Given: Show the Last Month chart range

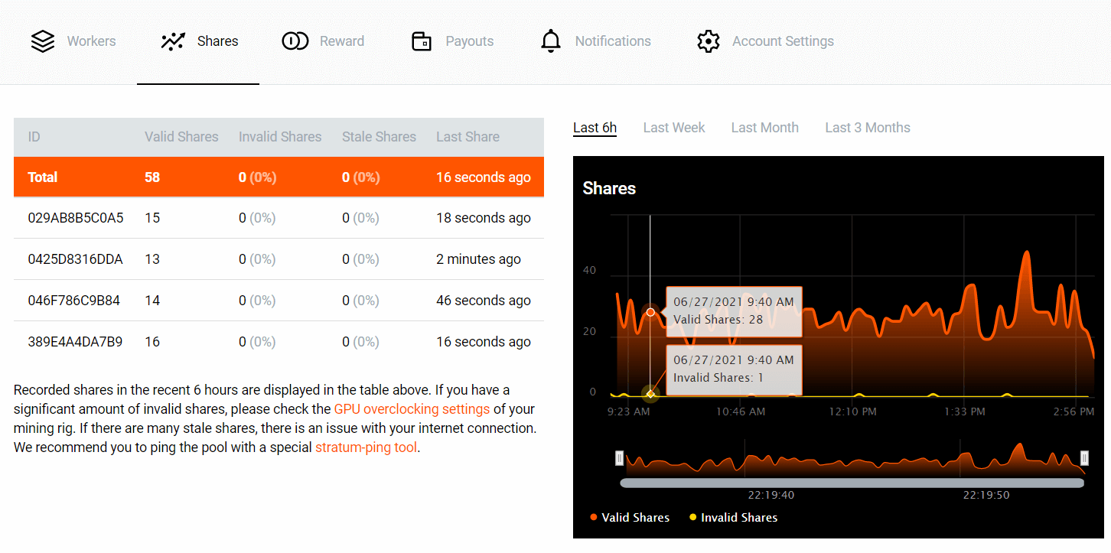Looking at the screenshot, I should (x=764, y=128).
